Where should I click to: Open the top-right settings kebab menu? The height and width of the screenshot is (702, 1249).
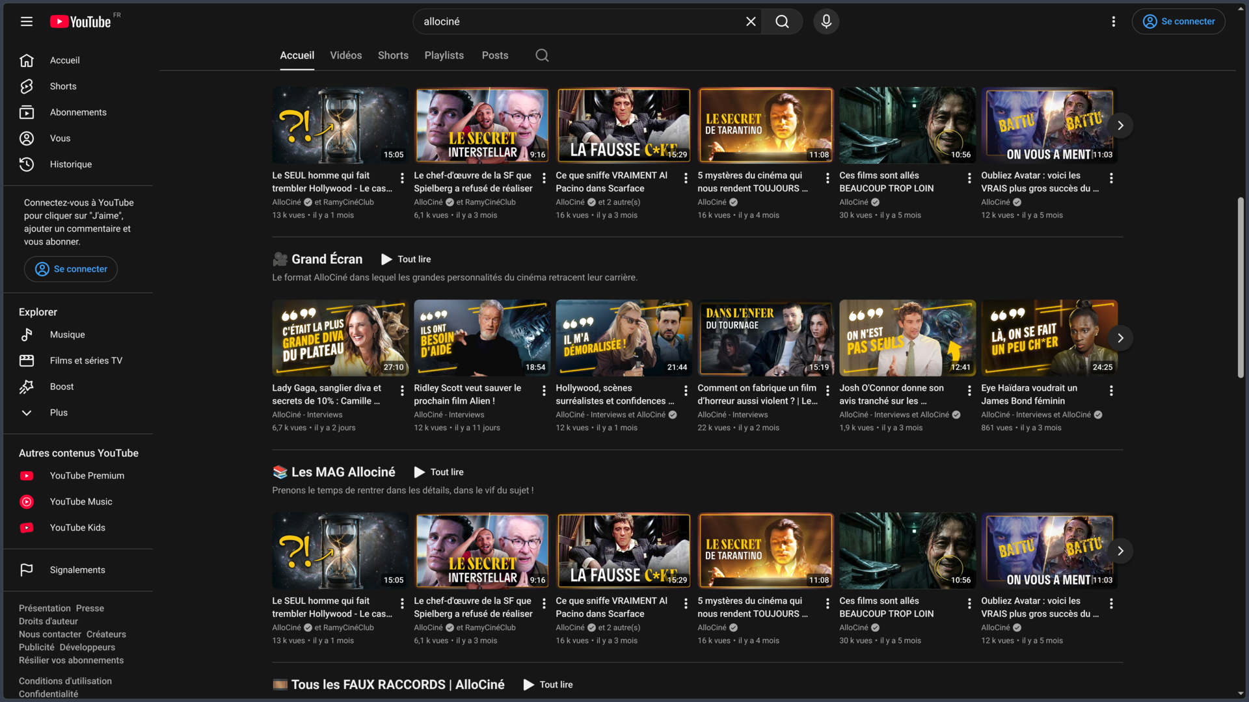pos(1114,21)
